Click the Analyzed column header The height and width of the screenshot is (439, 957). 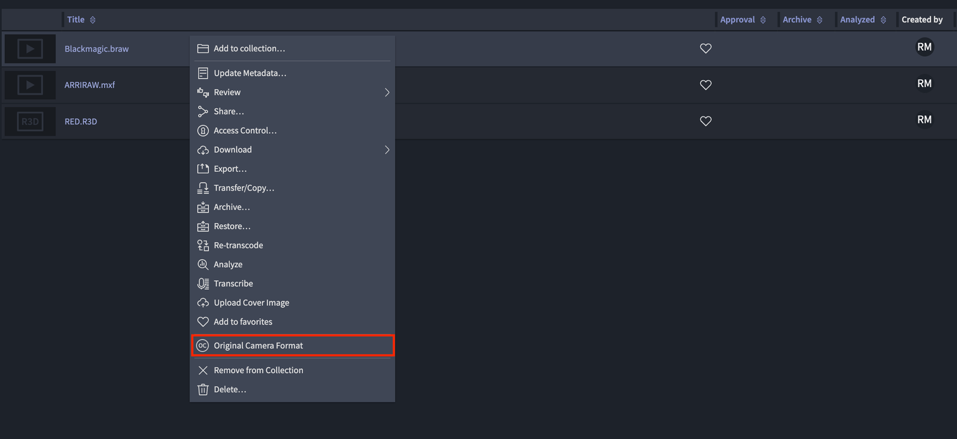pos(857,20)
